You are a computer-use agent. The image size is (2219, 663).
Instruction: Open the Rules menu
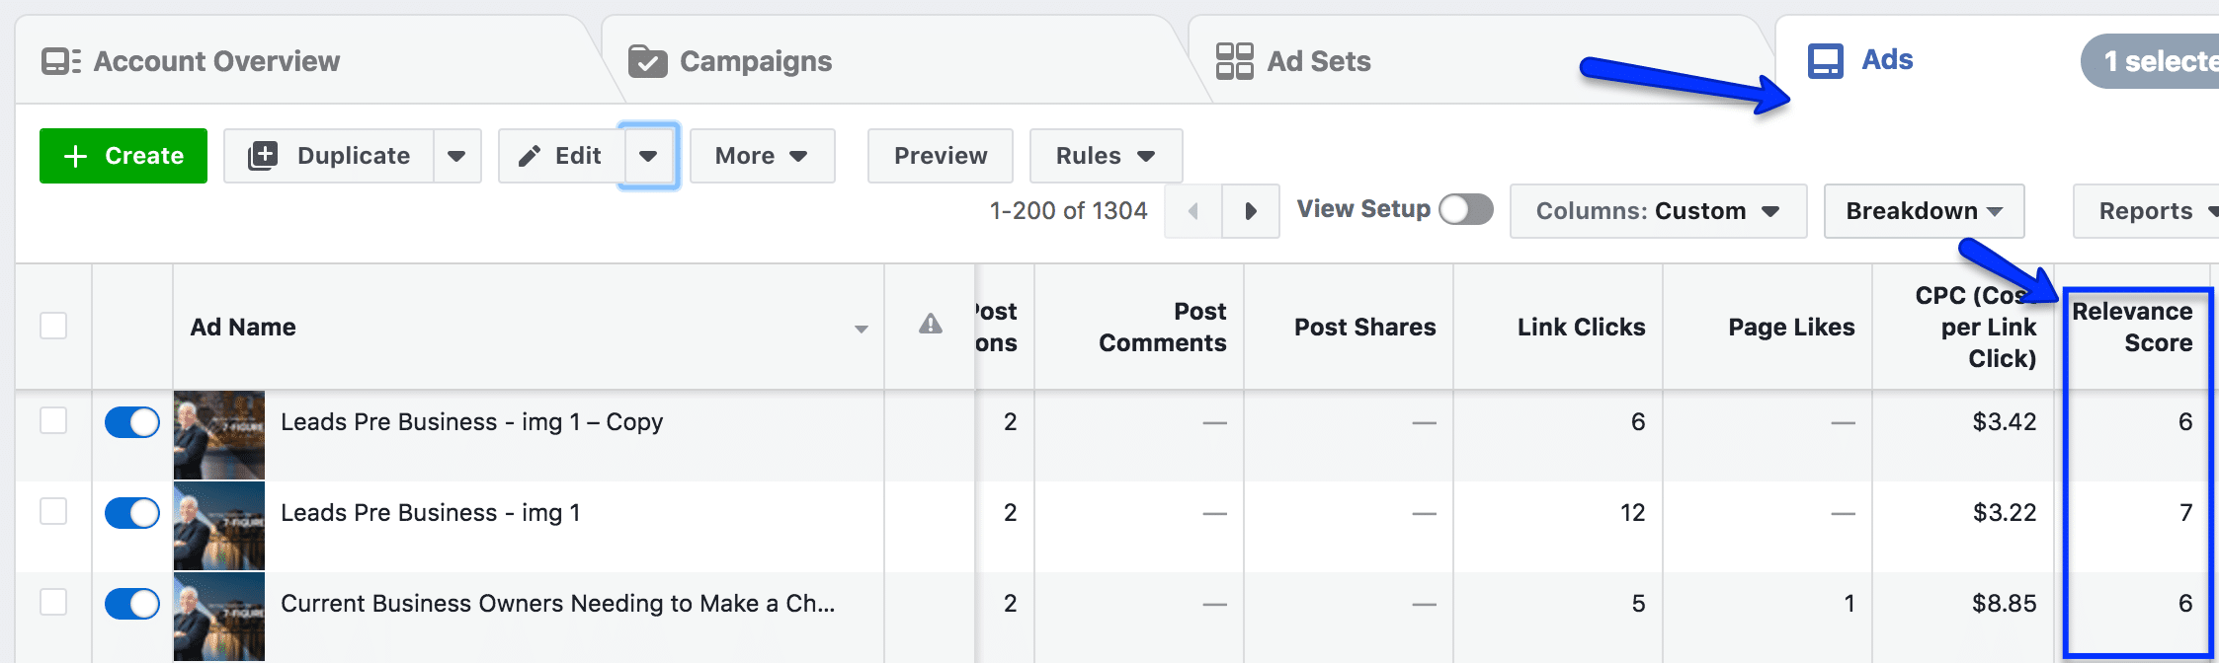click(x=1106, y=156)
